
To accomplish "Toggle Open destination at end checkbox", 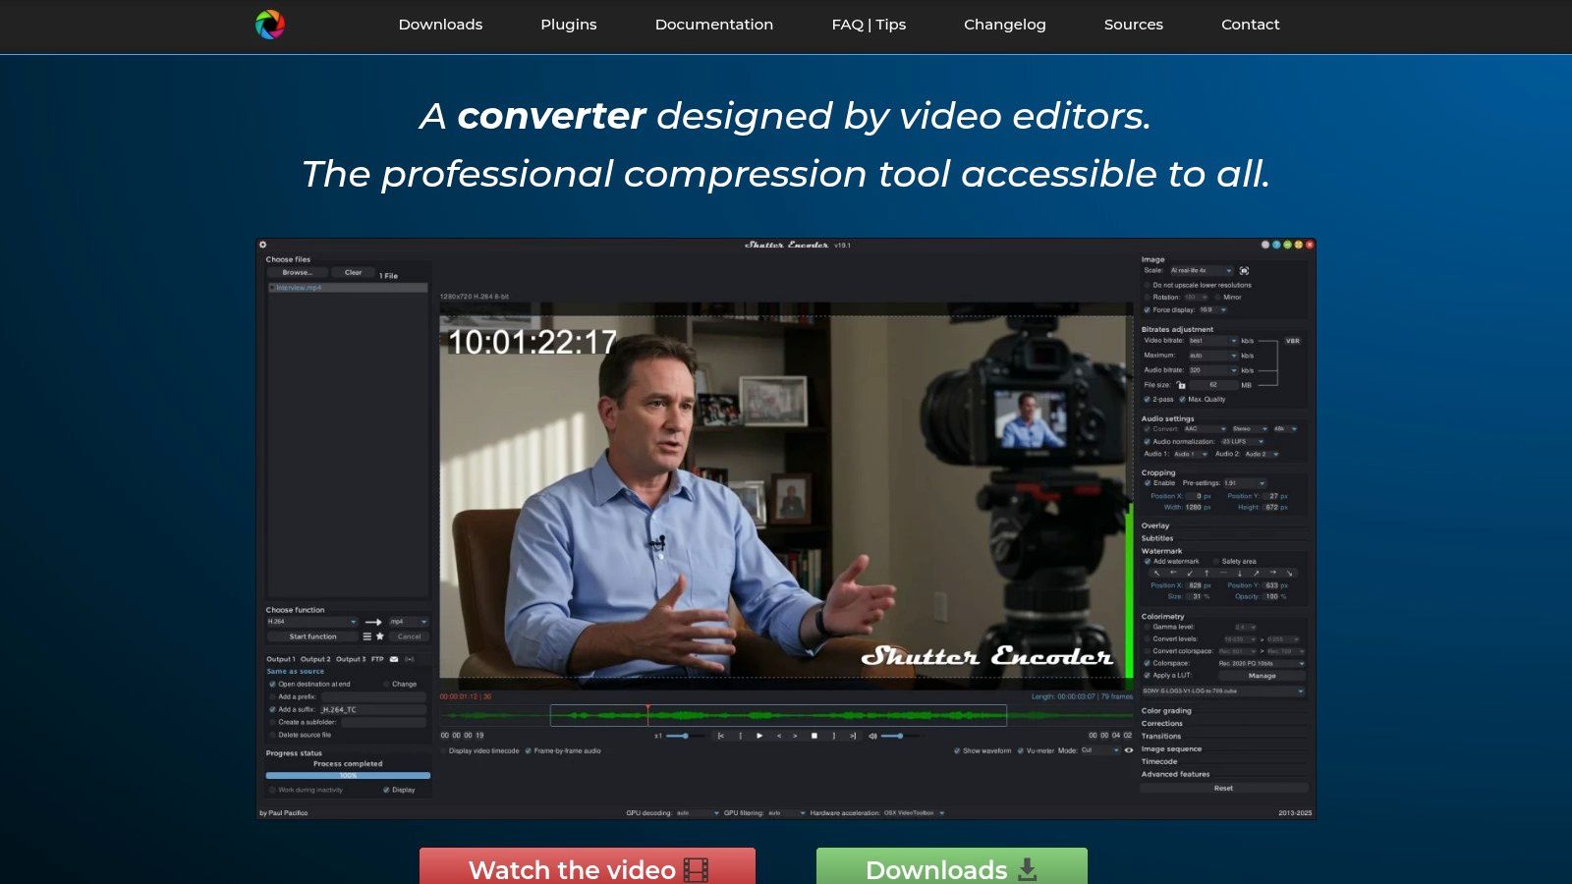I will (x=272, y=684).
